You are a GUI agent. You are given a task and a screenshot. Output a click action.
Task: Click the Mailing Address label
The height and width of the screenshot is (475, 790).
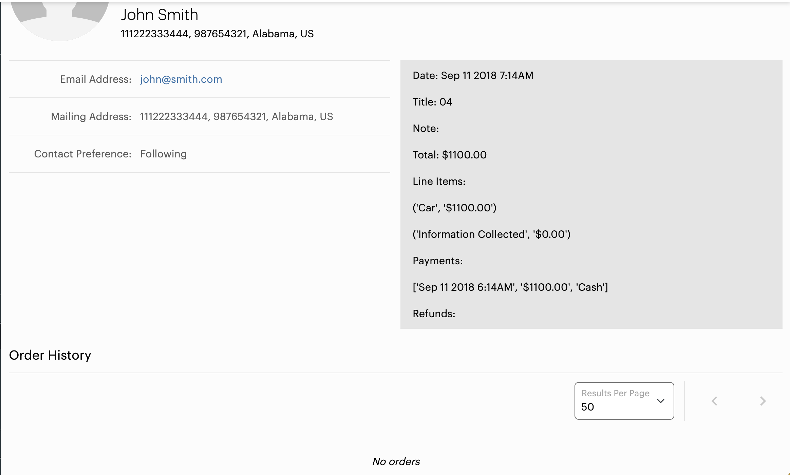[91, 116]
